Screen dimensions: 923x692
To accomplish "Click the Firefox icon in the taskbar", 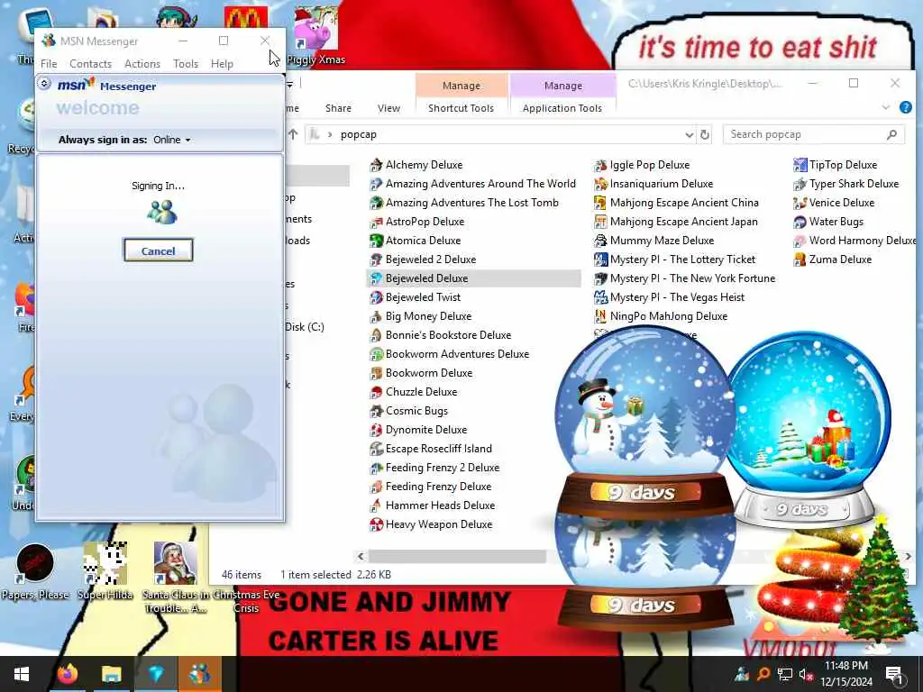I will (67, 674).
